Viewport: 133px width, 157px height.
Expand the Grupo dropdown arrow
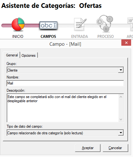pos(121,70)
